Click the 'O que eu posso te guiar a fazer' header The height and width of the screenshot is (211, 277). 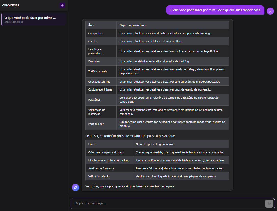181,144
